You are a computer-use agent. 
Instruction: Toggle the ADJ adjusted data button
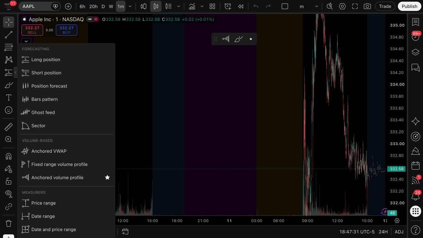(399, 232)
